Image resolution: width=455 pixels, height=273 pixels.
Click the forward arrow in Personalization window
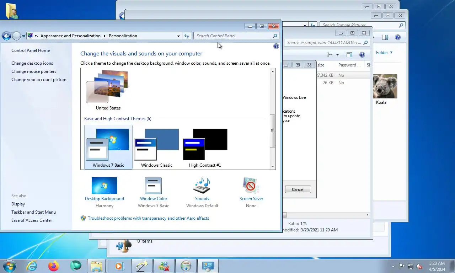click(16, 36)
